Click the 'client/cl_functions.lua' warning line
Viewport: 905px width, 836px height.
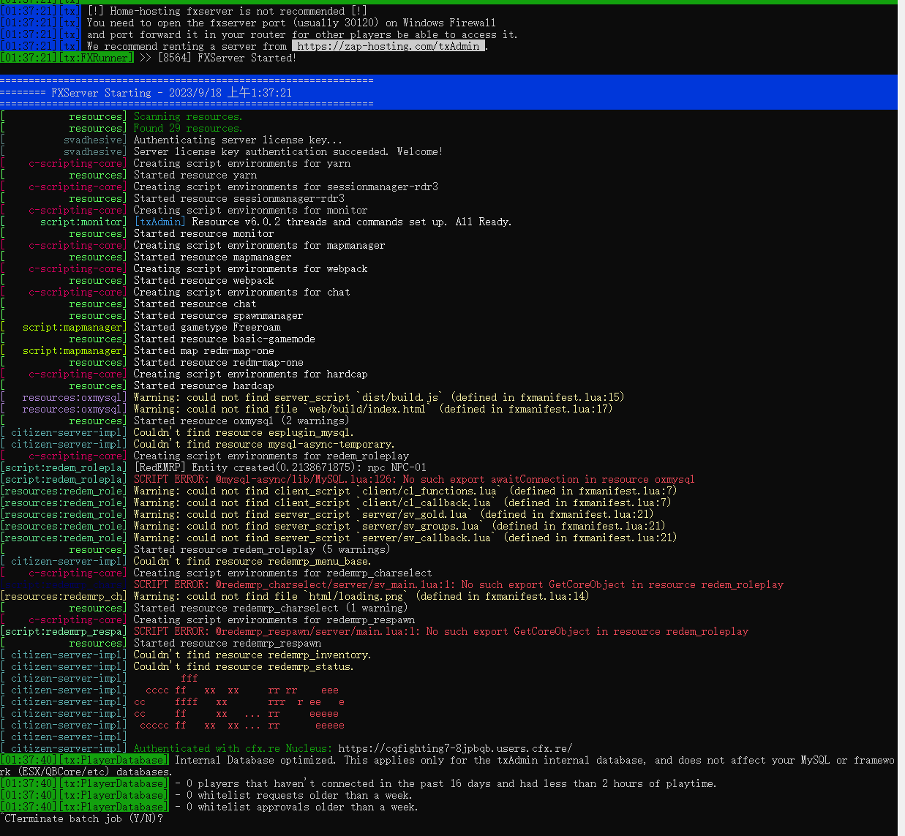pyautogui.click(x=405, y=491)
